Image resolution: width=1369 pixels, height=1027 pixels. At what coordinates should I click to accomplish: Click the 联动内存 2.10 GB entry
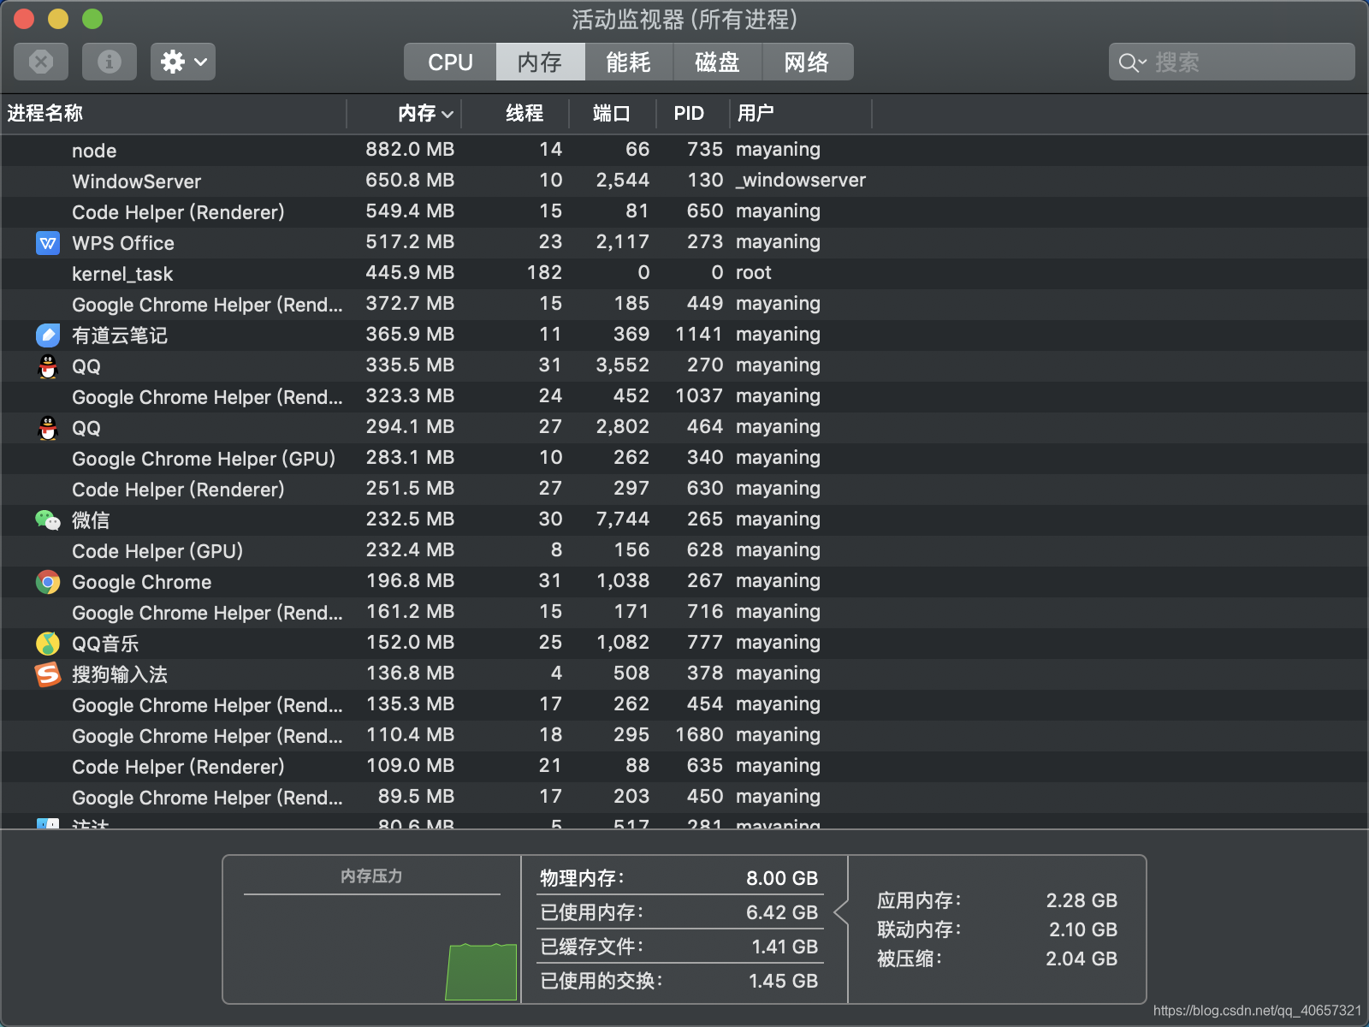997,929
